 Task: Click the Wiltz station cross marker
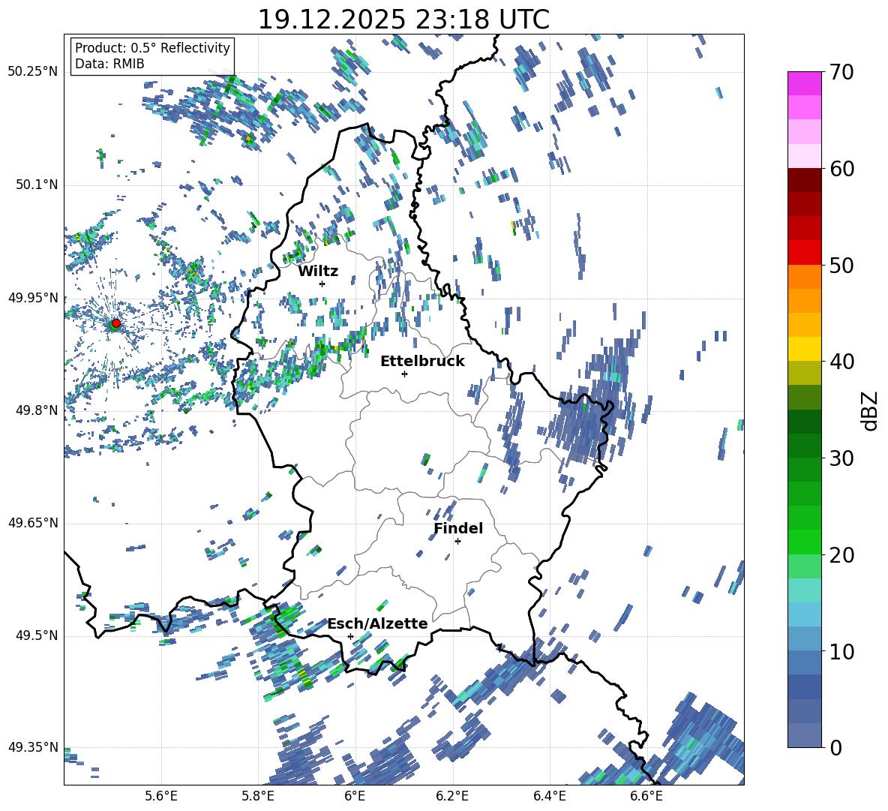tap(322, 284)
